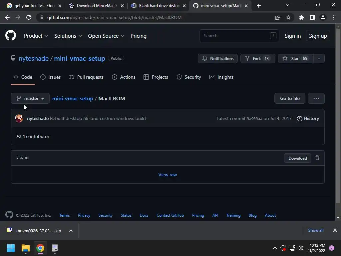View the Insights tab
The width and height of the screenshot is (341, 256).
tap(221, 77)
